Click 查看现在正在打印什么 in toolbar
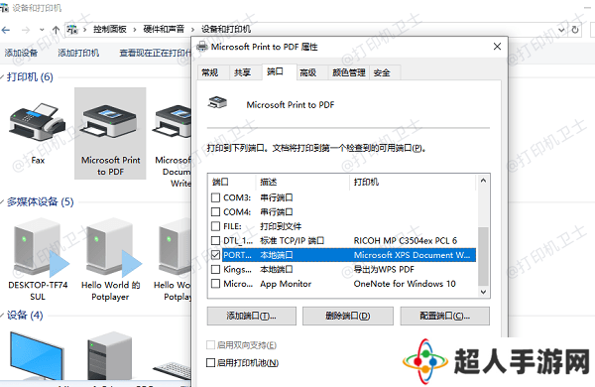This screenshot has height=387, width=595. point(156,53)
